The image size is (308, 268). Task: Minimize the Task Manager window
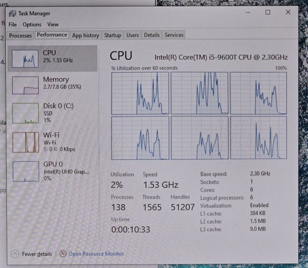248,12
